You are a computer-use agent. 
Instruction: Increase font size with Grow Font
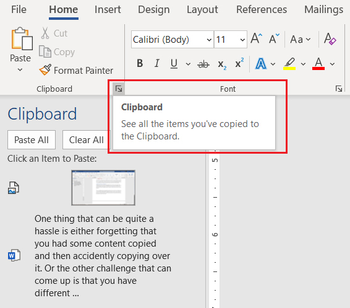(256, 38)
